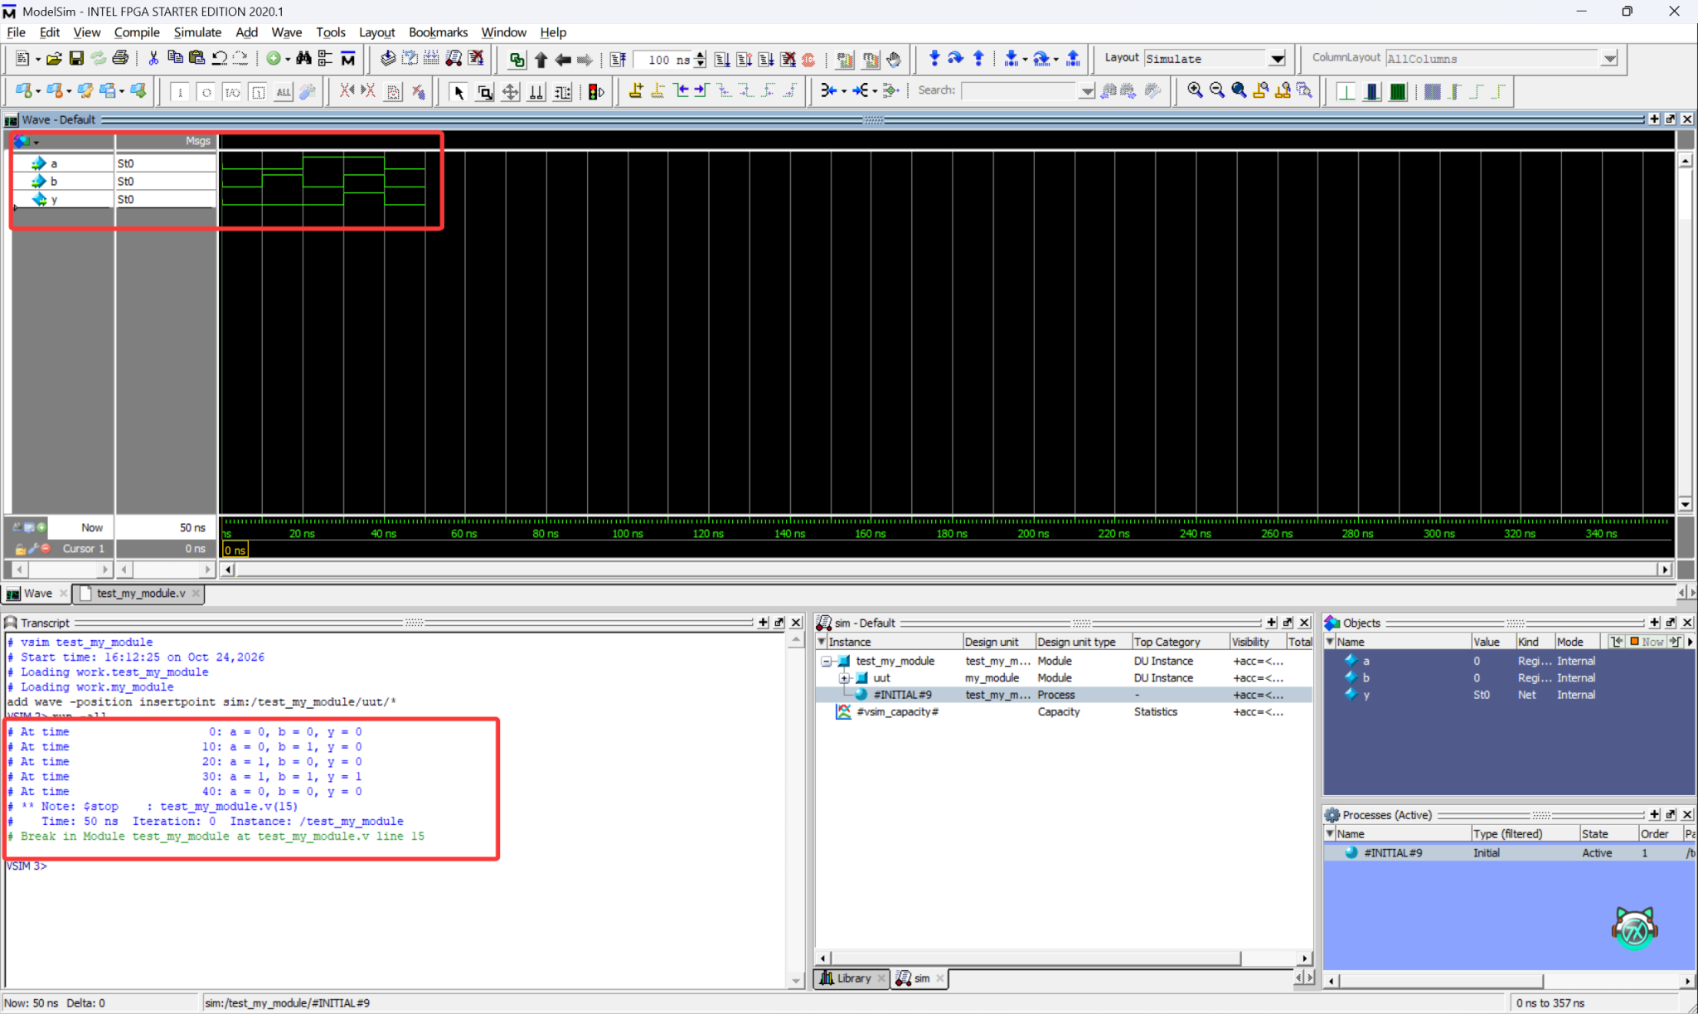Insert a new cursor with the yellow cursor icon
The height and width of the screenshot is (1014, 1698).
(x=636, y=90)
